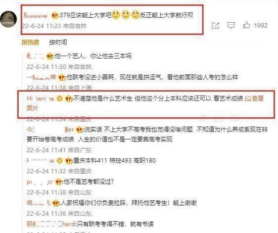Click the top commenter's round avatar
Screen dimensions: 278x233
(x=9, y=19)
